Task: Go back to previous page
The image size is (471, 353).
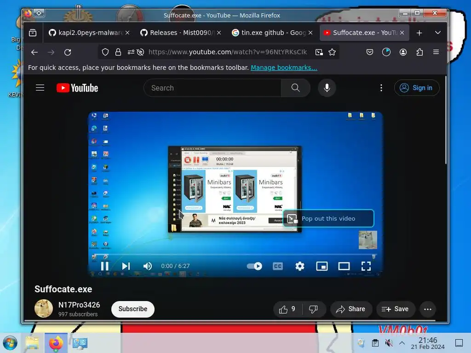Action: click(x=34, y=52)
